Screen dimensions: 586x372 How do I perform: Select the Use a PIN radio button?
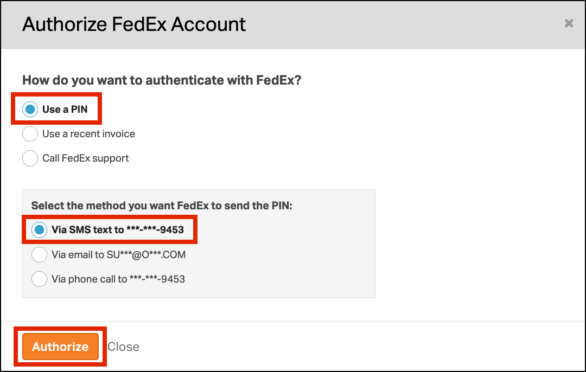click(x=30, y=110)
